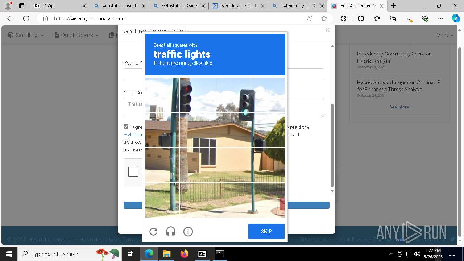Switch to the VirusTotal - File tab
Viewport: 464px width, 261px height.
pos(238,6)
